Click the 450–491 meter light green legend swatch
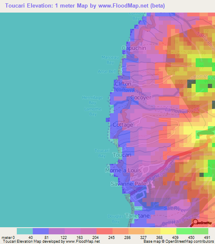Screen dimensions: 215x244 (x=200, y=231)
